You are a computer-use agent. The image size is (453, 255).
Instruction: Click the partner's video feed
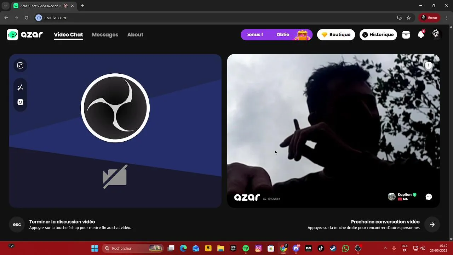[333, 131]
